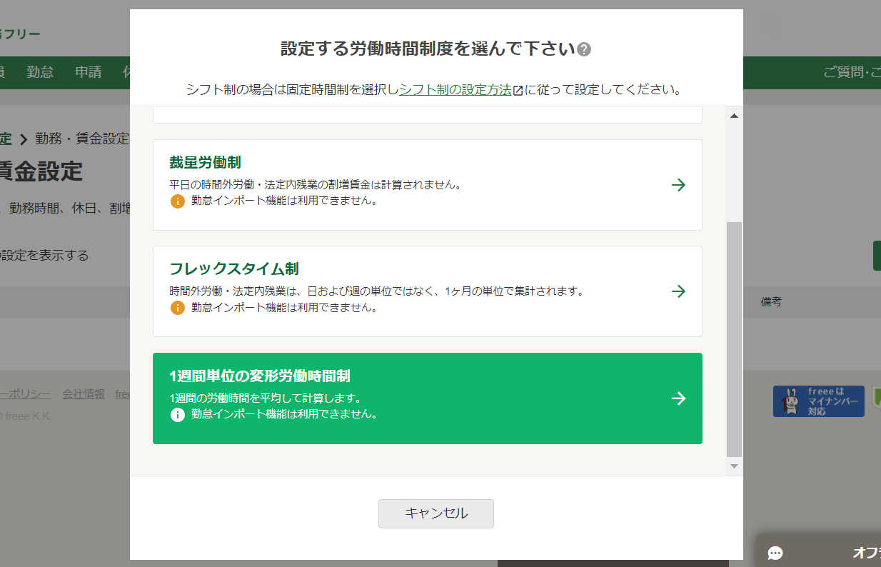Click the white arrow on the 1週間単位の変形労働時間制 card

pyautogui.click(x=678, y=398)
